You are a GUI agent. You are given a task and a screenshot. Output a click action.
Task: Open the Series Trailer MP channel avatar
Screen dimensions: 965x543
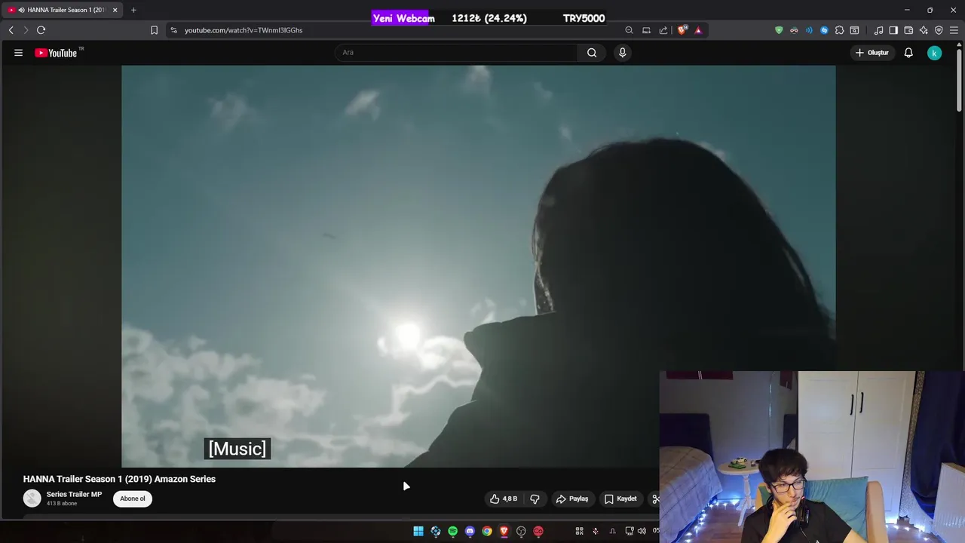click(x=32, y=499)
